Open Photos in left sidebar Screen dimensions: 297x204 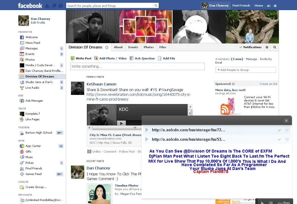(30, 60)
